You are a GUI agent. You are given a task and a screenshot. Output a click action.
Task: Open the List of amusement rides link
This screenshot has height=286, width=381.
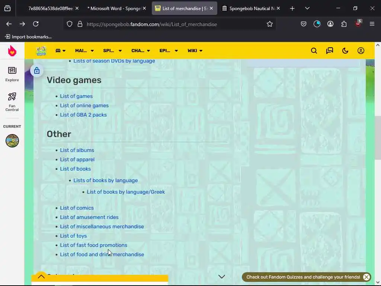click(x=89, y=217)
